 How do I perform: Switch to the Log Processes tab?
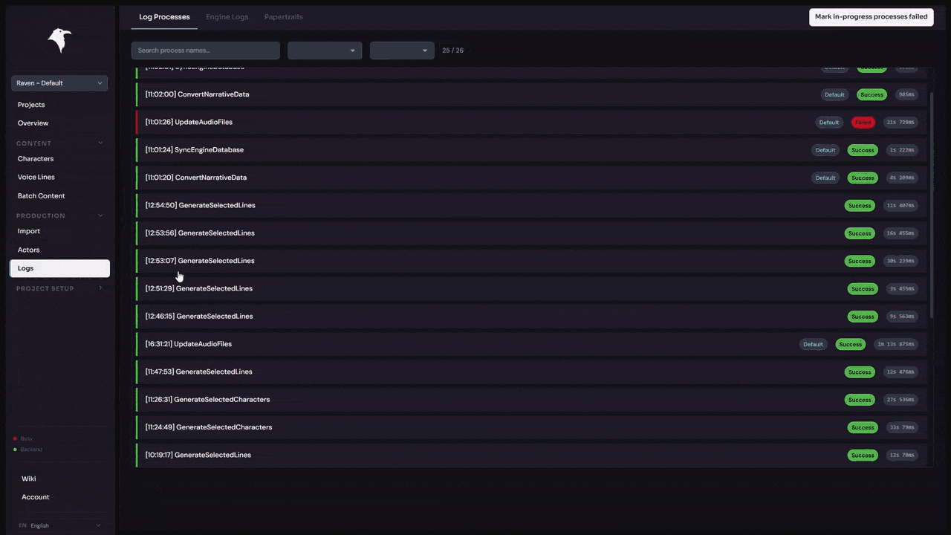coord(164,17)
